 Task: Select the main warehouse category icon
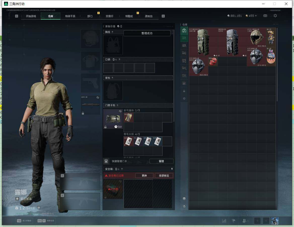pos(184,31)
